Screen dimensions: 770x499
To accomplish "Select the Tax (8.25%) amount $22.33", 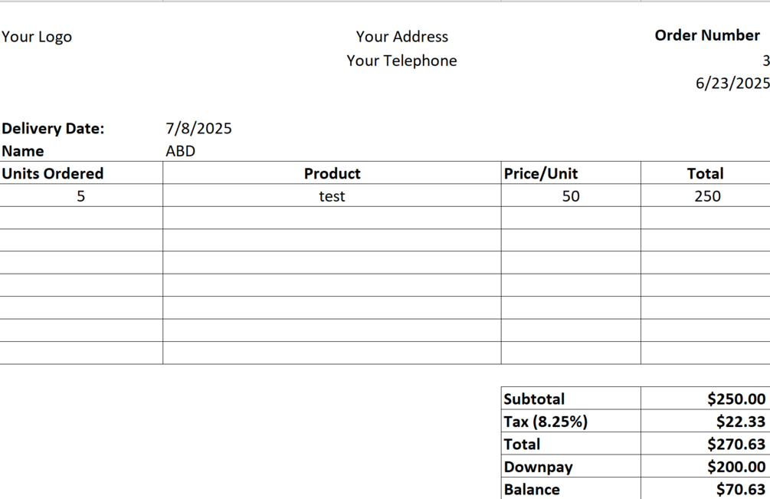I will pyautogui.click(x=740, y=422).
